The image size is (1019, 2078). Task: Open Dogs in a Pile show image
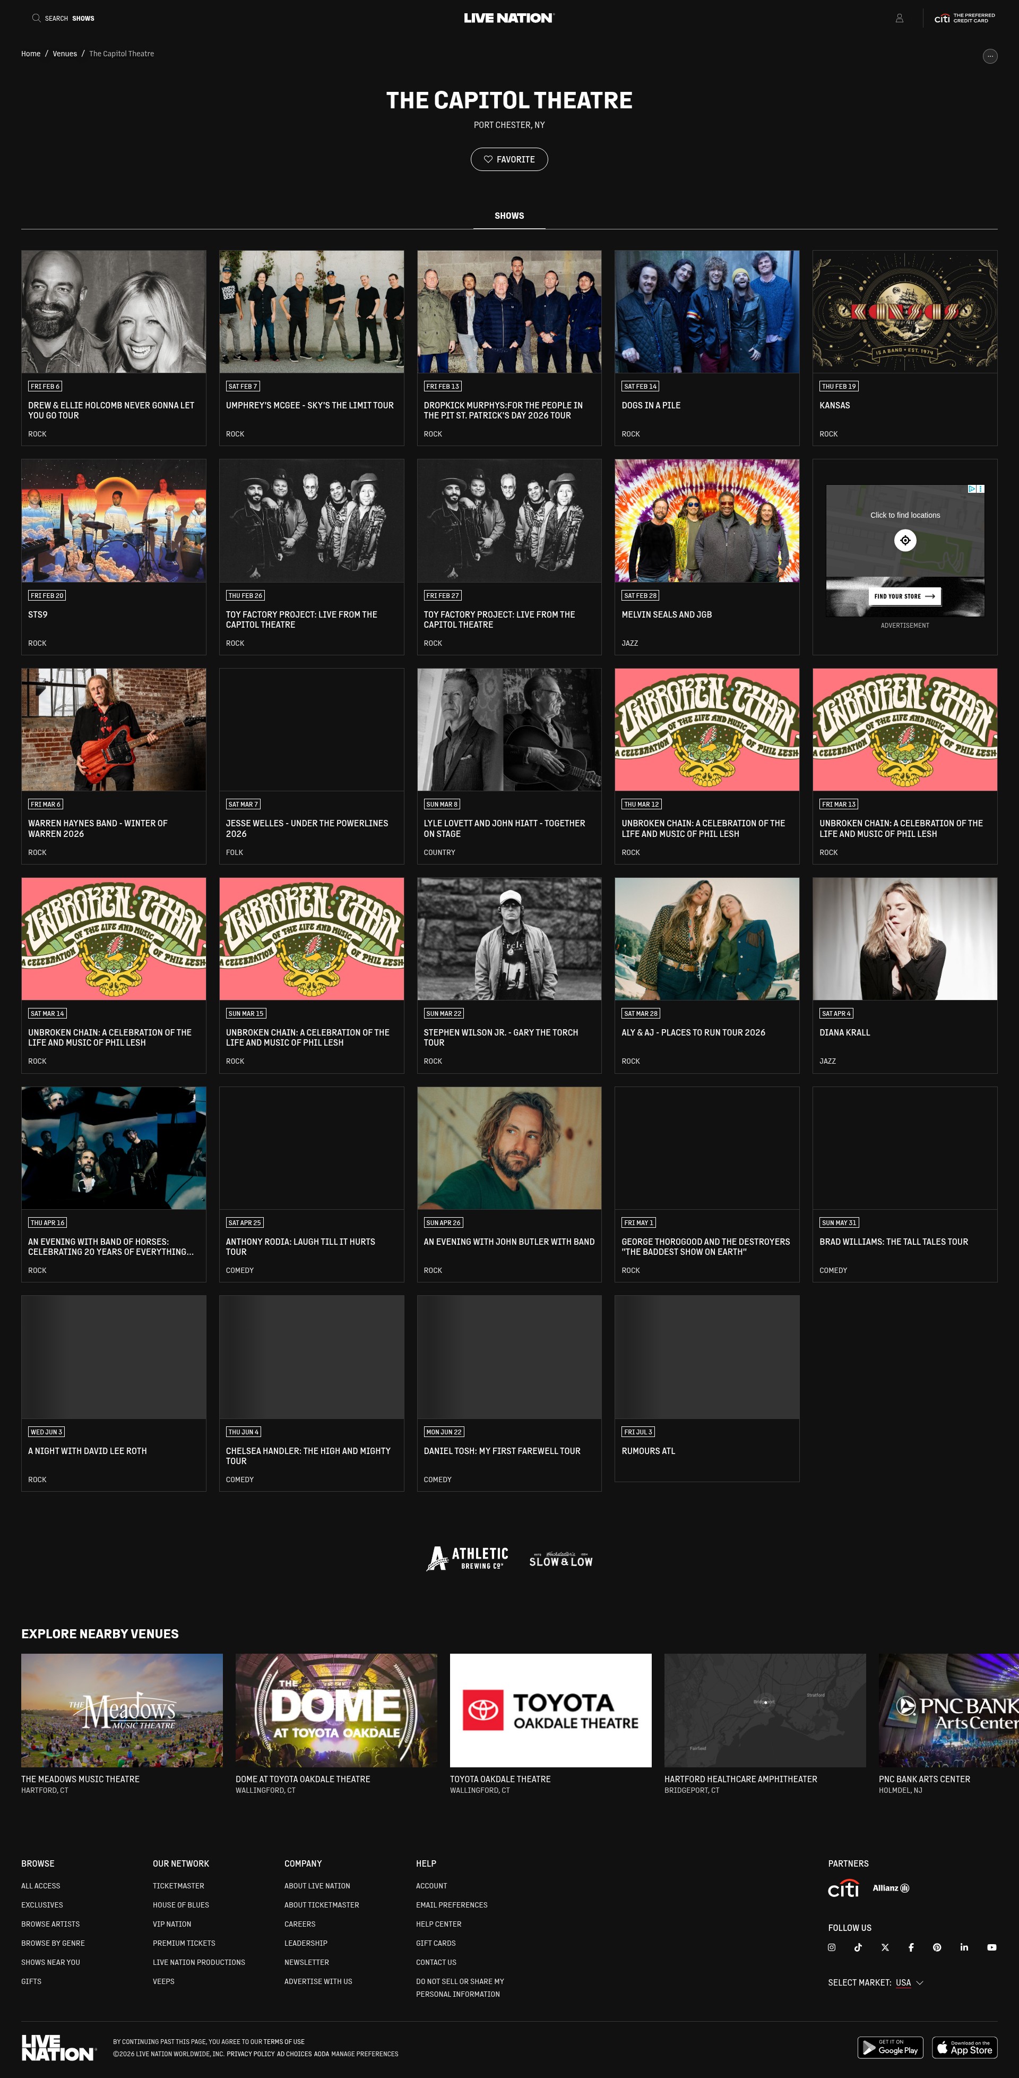pos(707,311)
